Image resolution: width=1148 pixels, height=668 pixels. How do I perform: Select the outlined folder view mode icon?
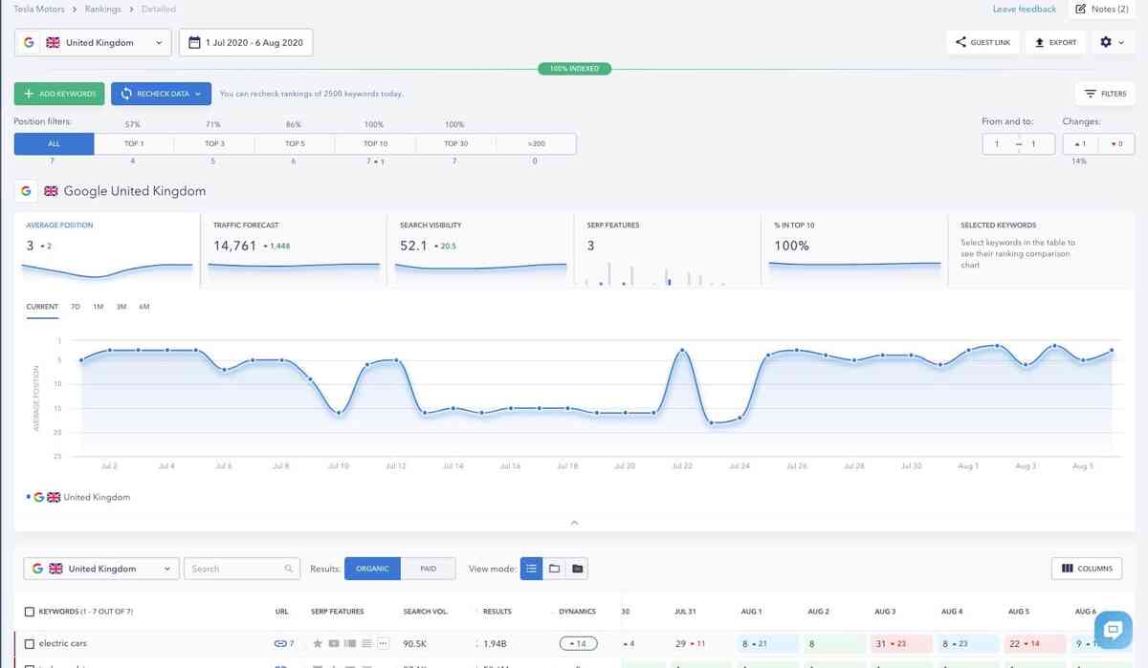[555, 569]
